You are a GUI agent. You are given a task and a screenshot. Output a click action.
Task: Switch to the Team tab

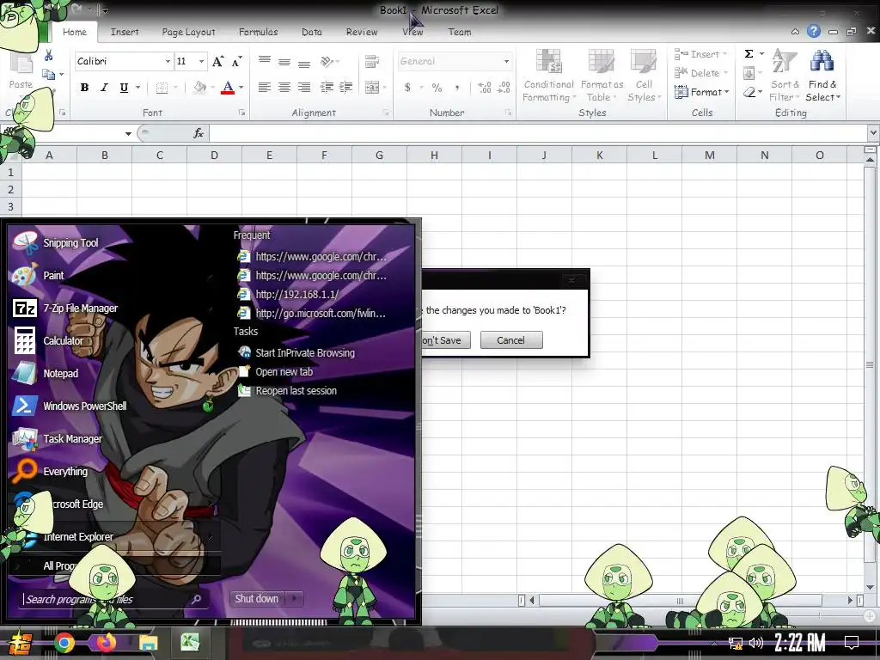460,32
